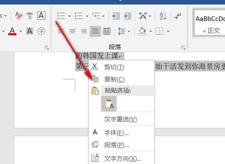Click copy icon beside 复制

click(x=95, y=79)
